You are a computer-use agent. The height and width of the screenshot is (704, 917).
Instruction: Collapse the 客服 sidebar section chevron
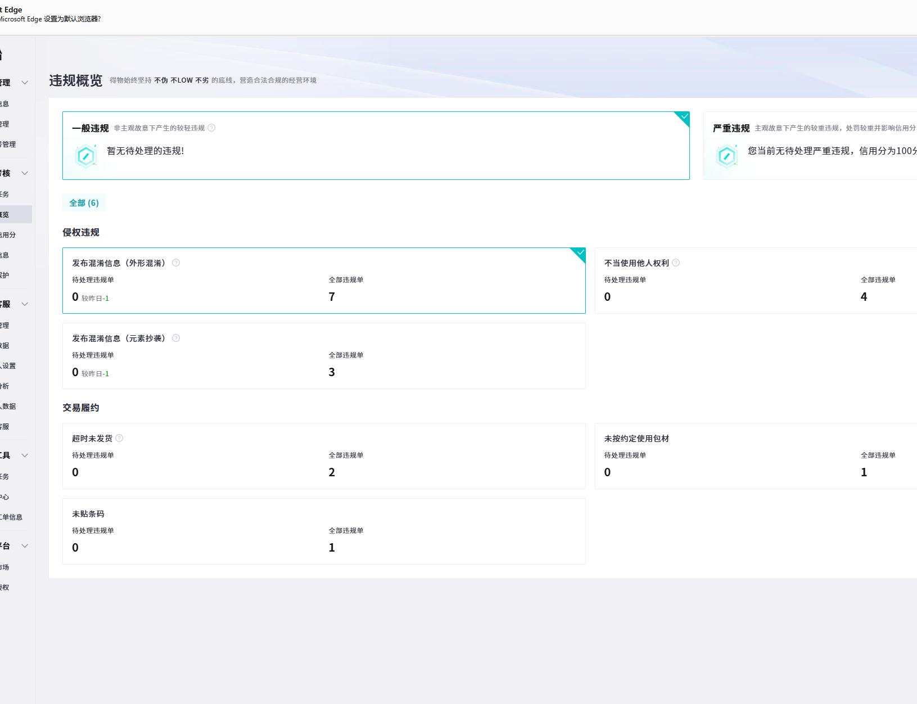25,304
